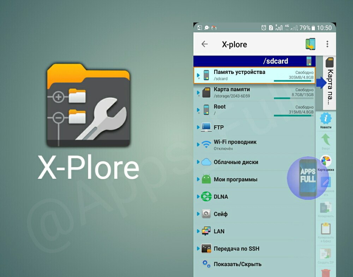Open Wi-Fi проводник
Viewport: 353px width, 277px height.
tap(235, 142)
